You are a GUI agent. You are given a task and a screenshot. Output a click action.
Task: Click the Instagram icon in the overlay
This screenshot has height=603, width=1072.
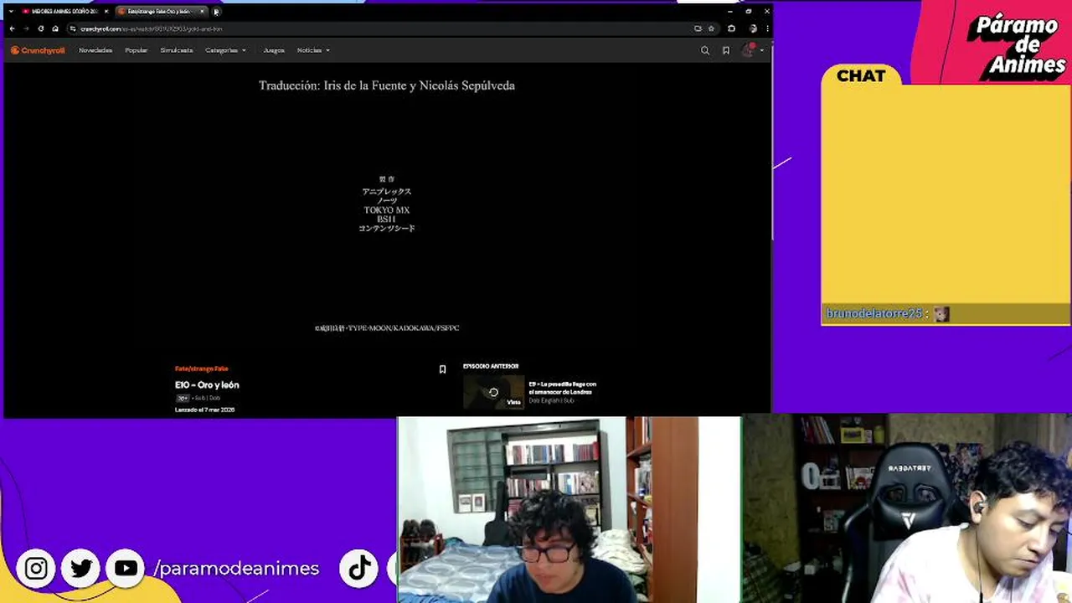36,569
